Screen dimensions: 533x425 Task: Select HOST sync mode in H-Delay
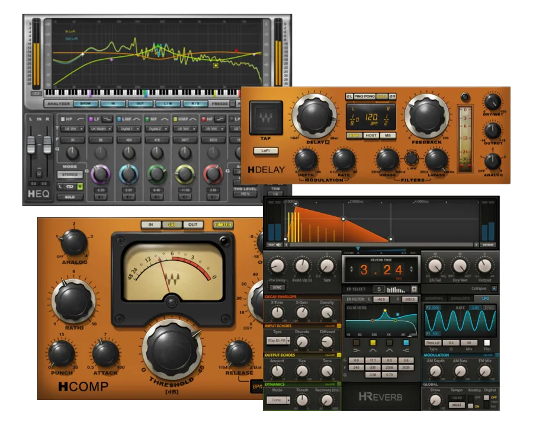371,135
